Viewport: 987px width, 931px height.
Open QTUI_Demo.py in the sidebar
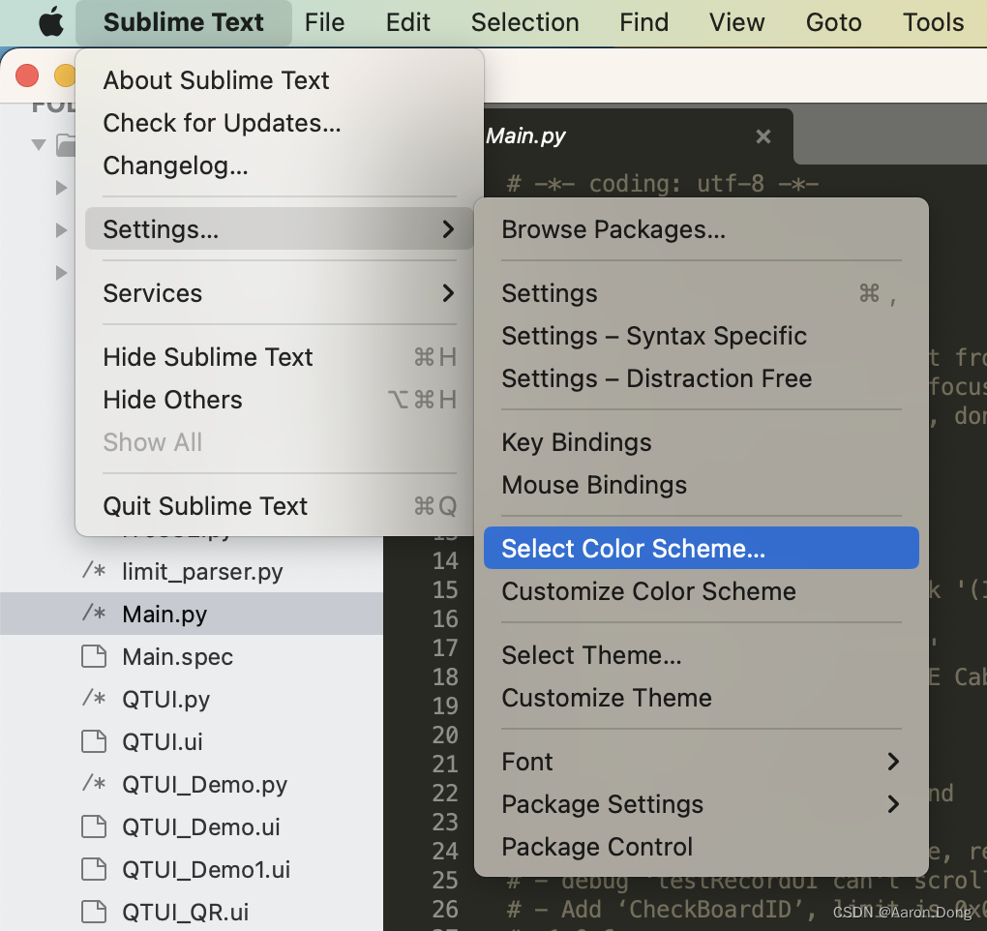pos(204,784)
